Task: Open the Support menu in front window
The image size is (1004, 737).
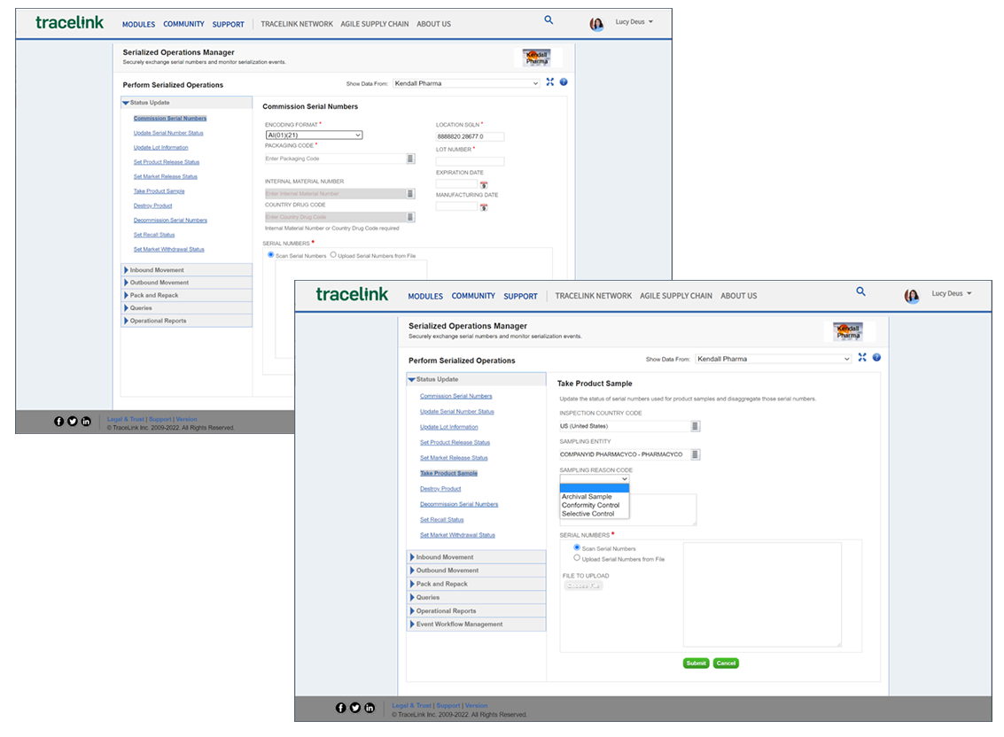Action: click(x=520, y=297)
